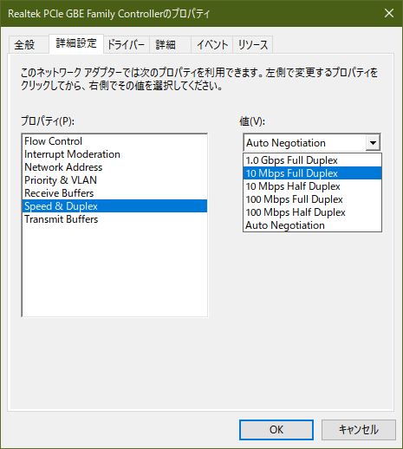Screen dimensions: 403x449
Task: Switch to the 全般 tab
Action: (x=24, y=45)
